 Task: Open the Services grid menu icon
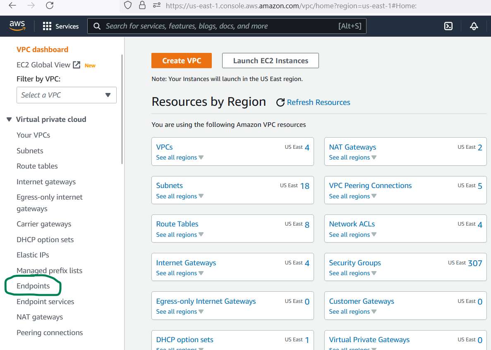click(x=47, y=26)
